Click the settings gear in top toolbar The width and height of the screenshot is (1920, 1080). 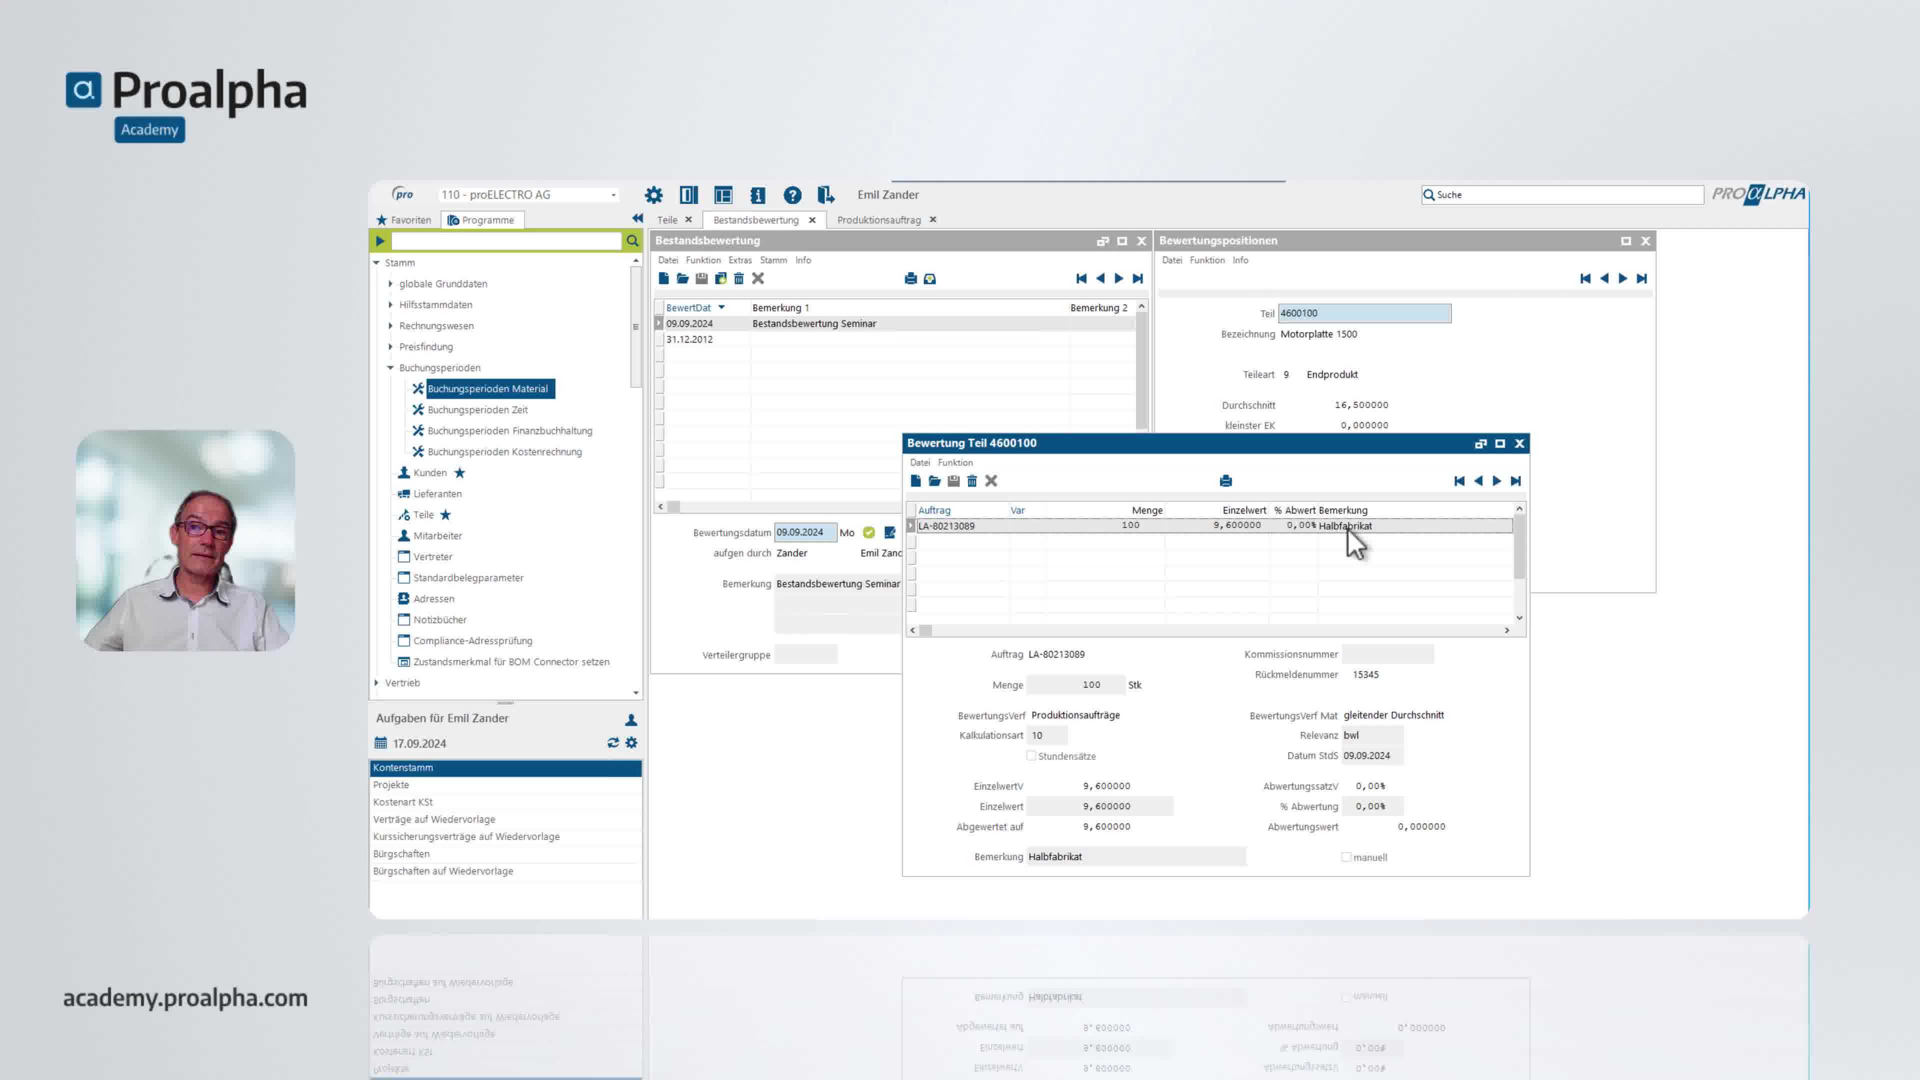pyautogui.click(x=653, y=195)
